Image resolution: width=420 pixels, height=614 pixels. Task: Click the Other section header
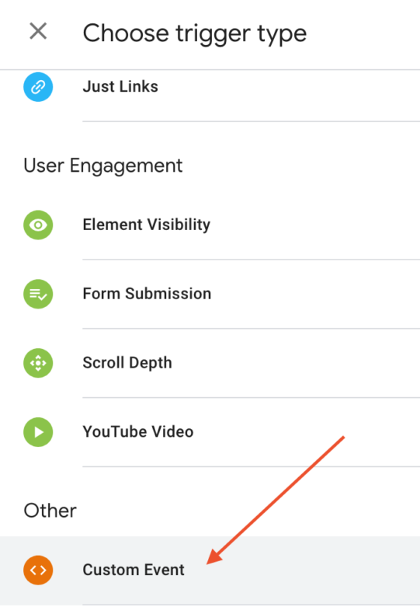50,511
